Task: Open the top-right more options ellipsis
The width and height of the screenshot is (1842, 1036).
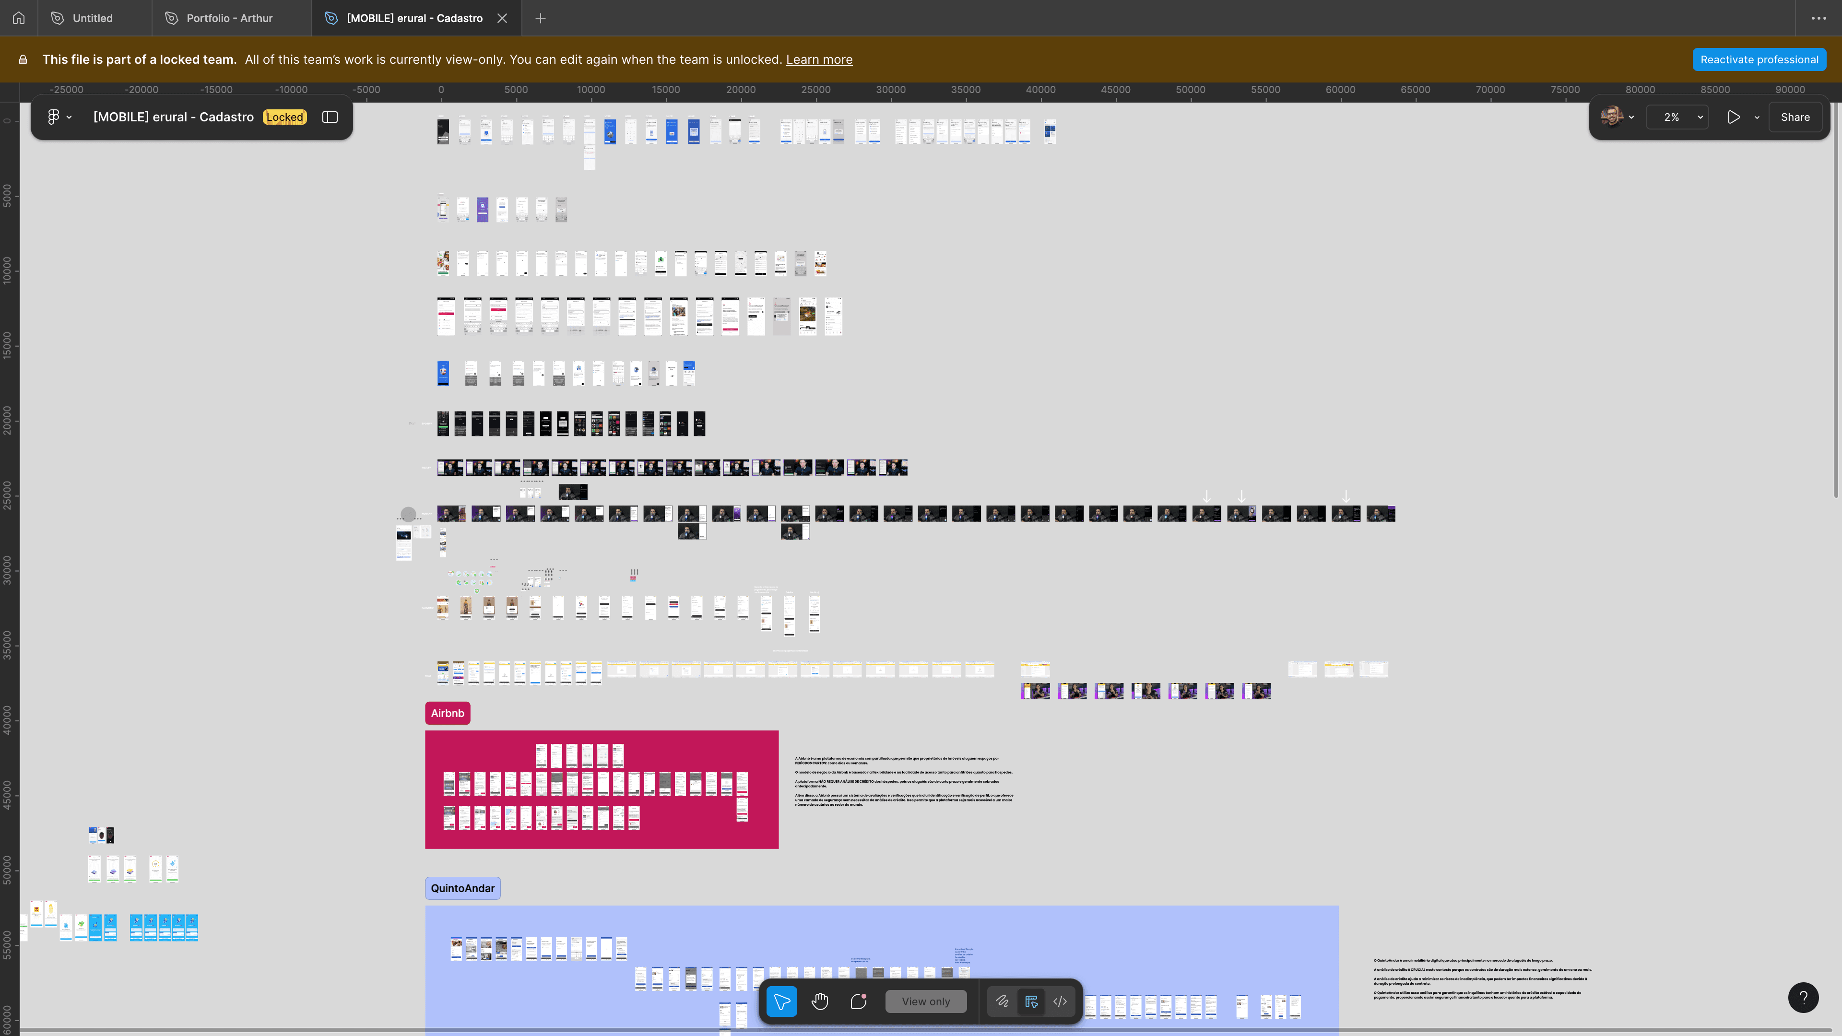Action: [x=1818, y=18]
